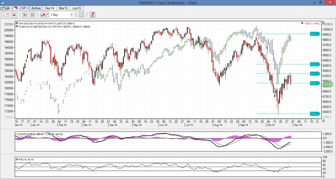
Task: Click the data table grid icon
Action: (81, 15)
